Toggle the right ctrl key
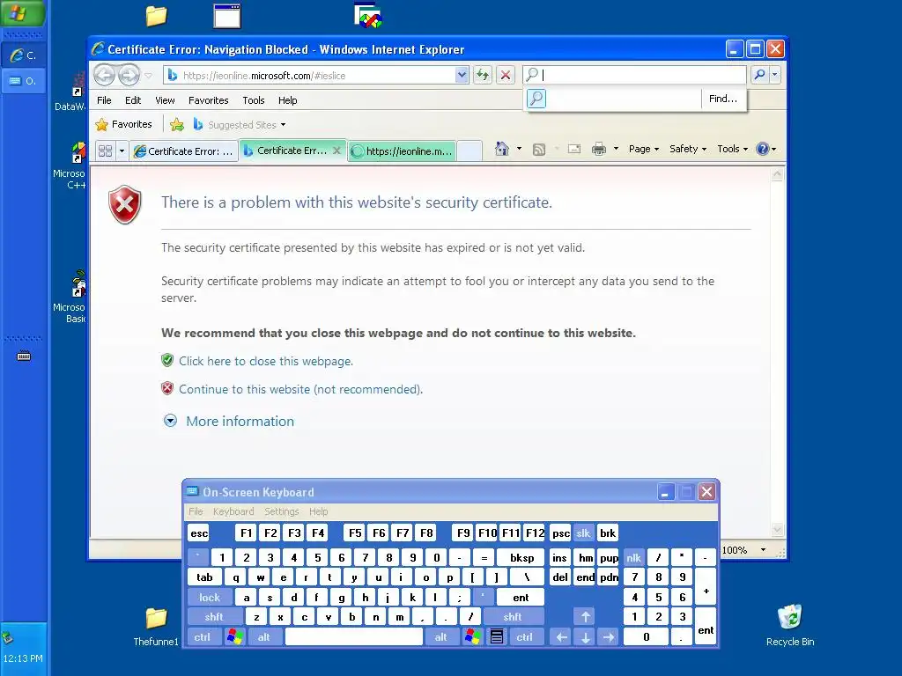This screenshot has height=676, width=902. (x=524, y=637)
